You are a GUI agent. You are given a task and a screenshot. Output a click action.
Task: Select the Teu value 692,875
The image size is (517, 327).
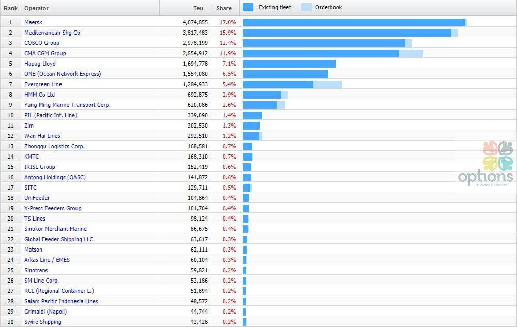coord(198,95)
